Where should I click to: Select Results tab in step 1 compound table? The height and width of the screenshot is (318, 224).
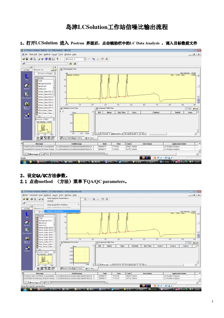click(117, 134)
